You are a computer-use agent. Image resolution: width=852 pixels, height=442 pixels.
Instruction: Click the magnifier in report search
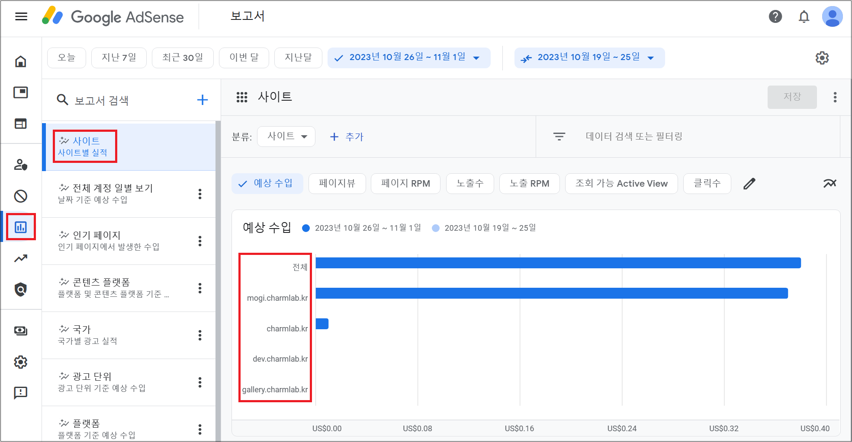point(63,100)
